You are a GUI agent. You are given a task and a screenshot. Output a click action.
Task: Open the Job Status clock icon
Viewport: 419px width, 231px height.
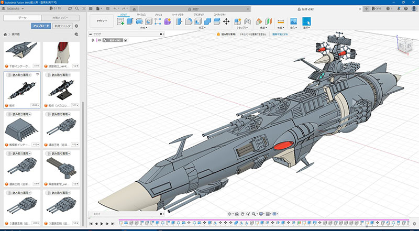(389, 8)
